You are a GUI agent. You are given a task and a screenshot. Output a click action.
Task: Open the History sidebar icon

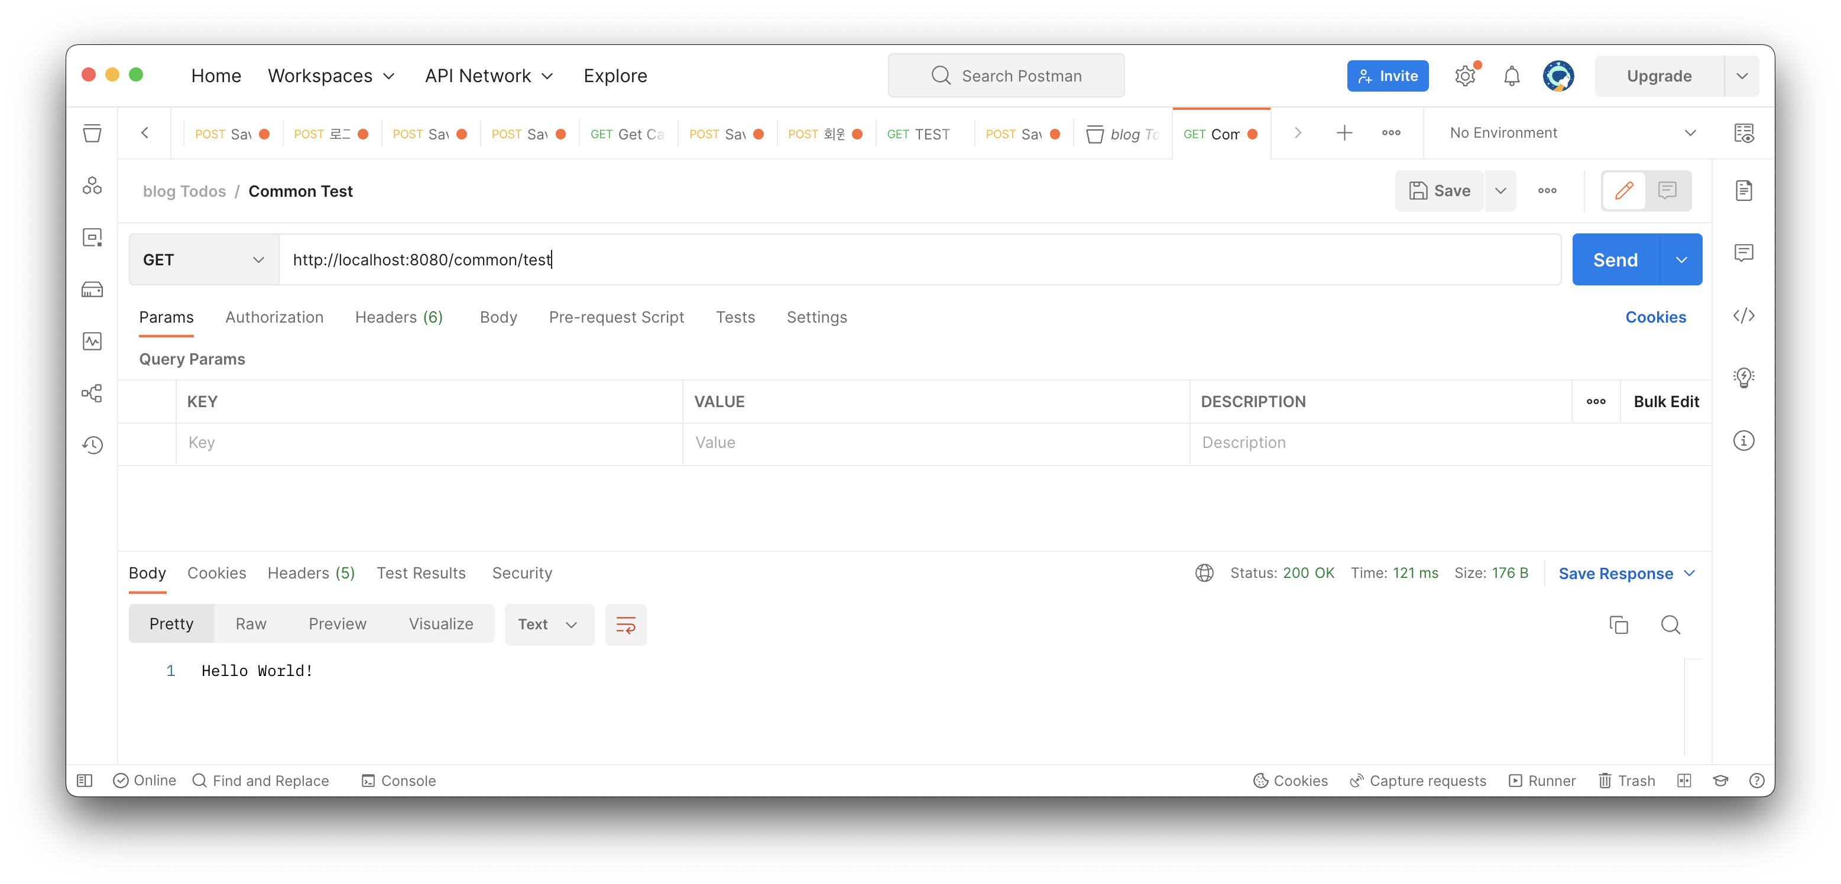click(x=92, y=445)
